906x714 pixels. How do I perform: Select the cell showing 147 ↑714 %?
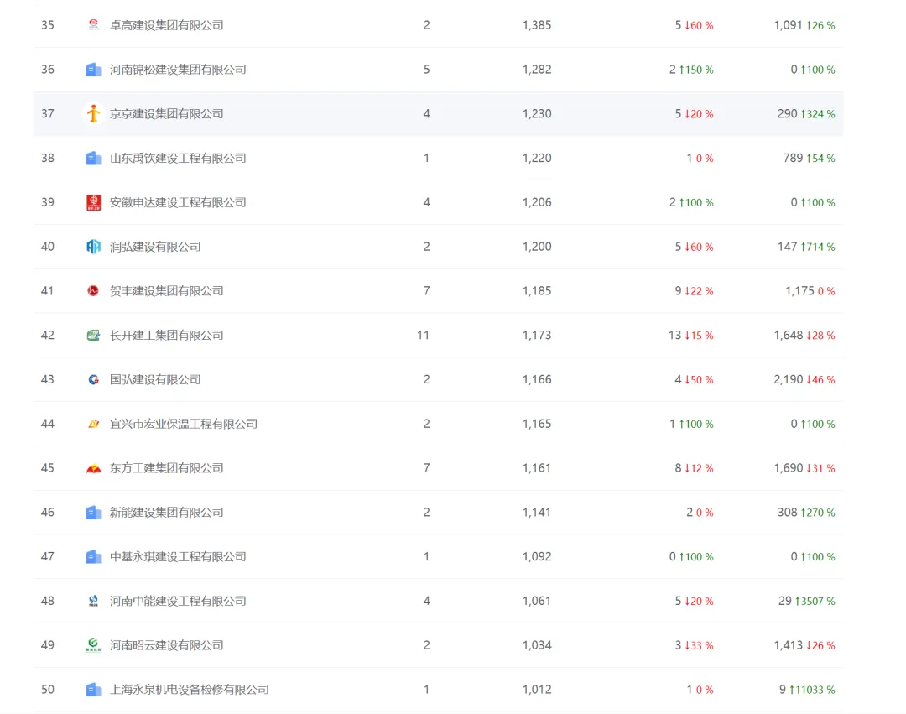coord(806,247)
